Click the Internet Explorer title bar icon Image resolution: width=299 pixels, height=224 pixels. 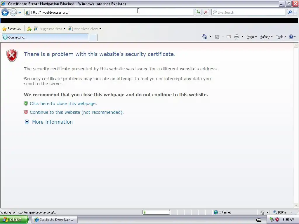3,3
